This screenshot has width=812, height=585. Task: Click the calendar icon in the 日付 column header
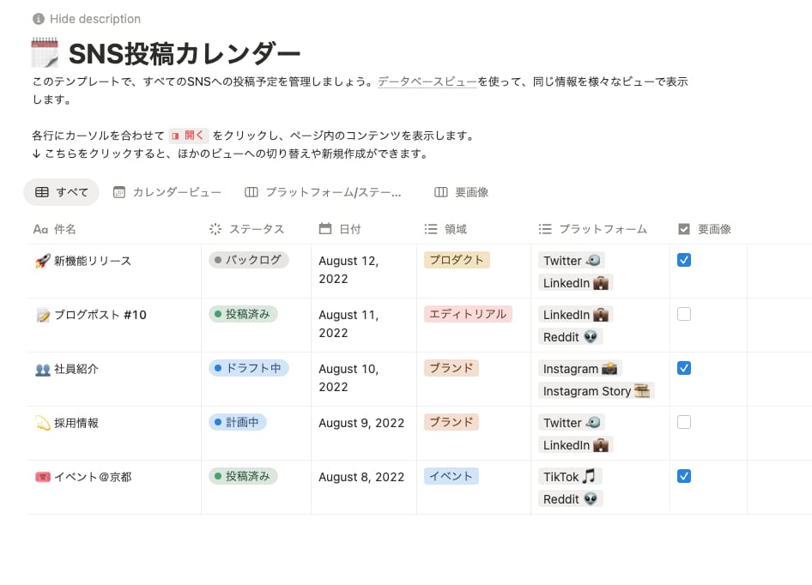[x=325, y=229]
